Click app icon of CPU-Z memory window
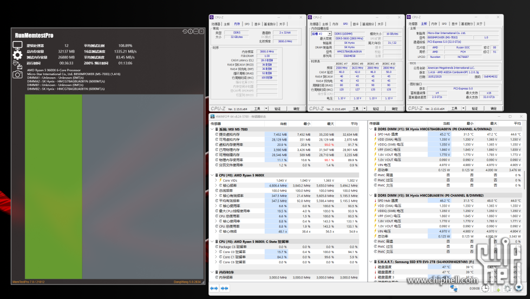This screenshot has width=530, height=299. pos(212,17)
